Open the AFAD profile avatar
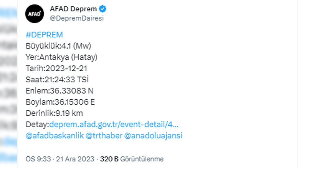 [34, 14]
